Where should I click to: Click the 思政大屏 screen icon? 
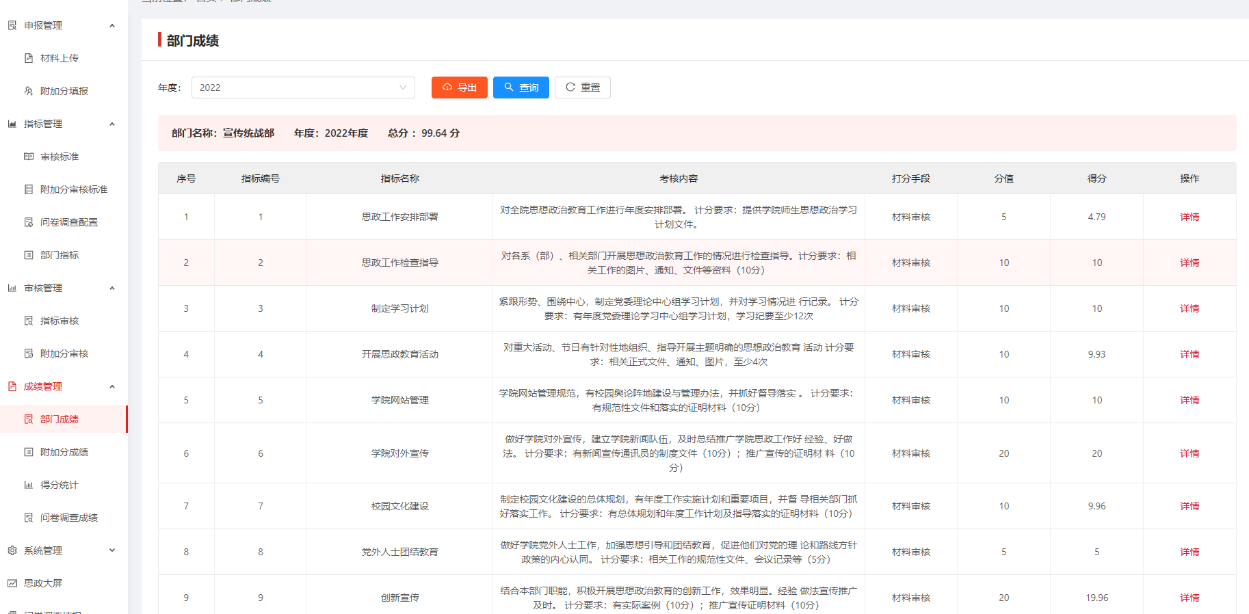pyautogui.click(x=12, y=583)
